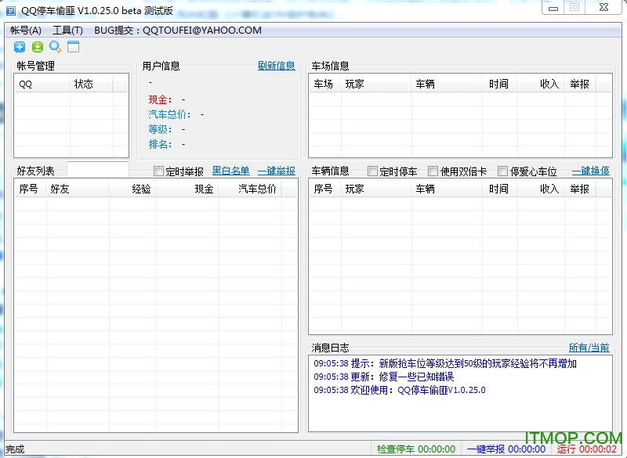This screenshot has width=627, height=458.
Task: Click the 收入 column header in 车场信息
Action: (541, 85)
